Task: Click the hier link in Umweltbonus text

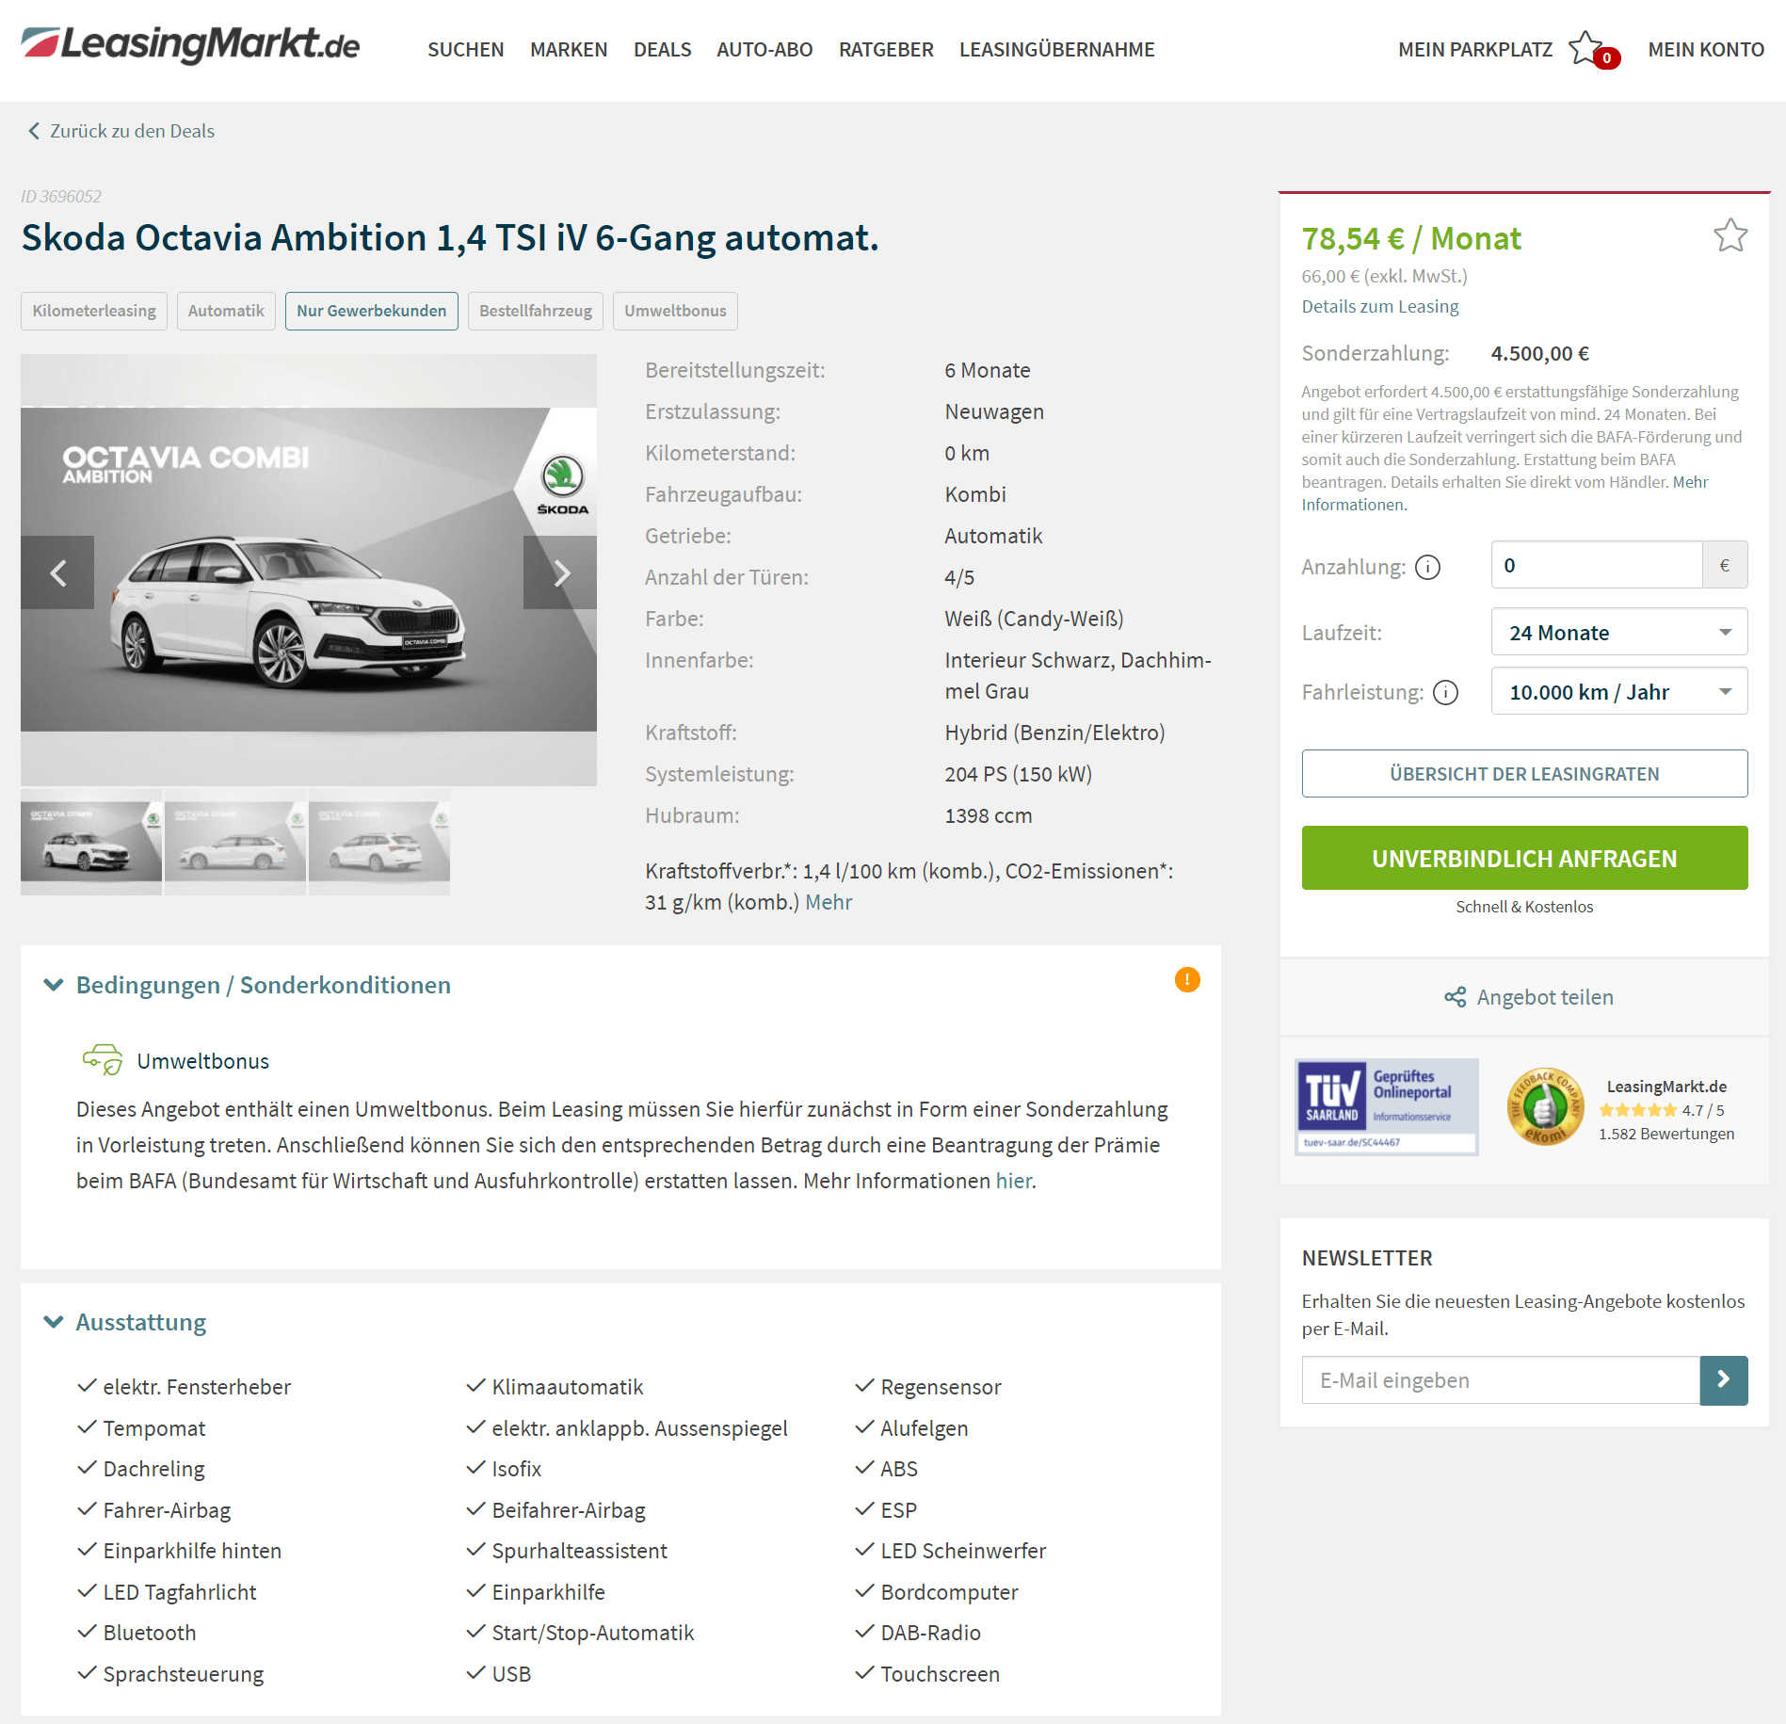Action: coord(1013,1181)
